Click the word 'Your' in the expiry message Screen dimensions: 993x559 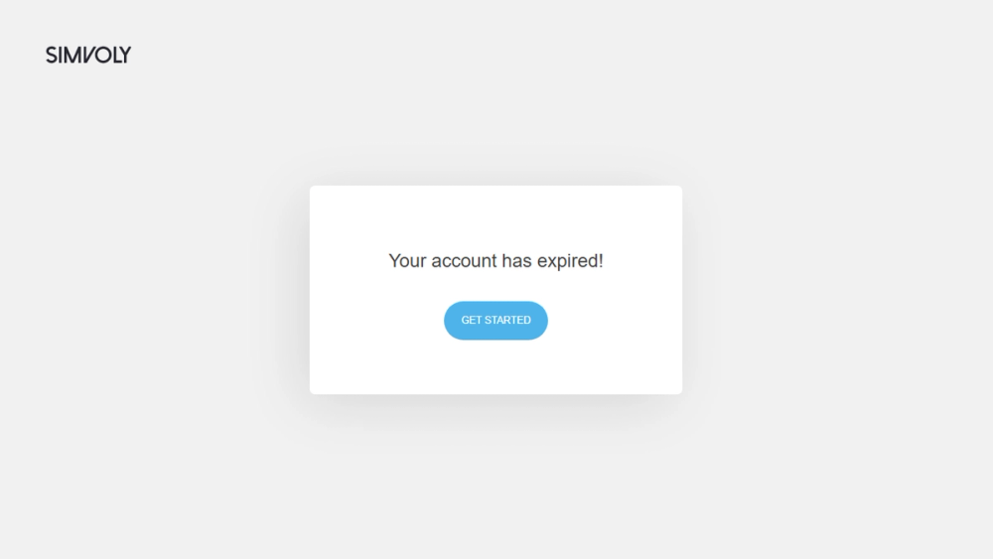point(407,261)
